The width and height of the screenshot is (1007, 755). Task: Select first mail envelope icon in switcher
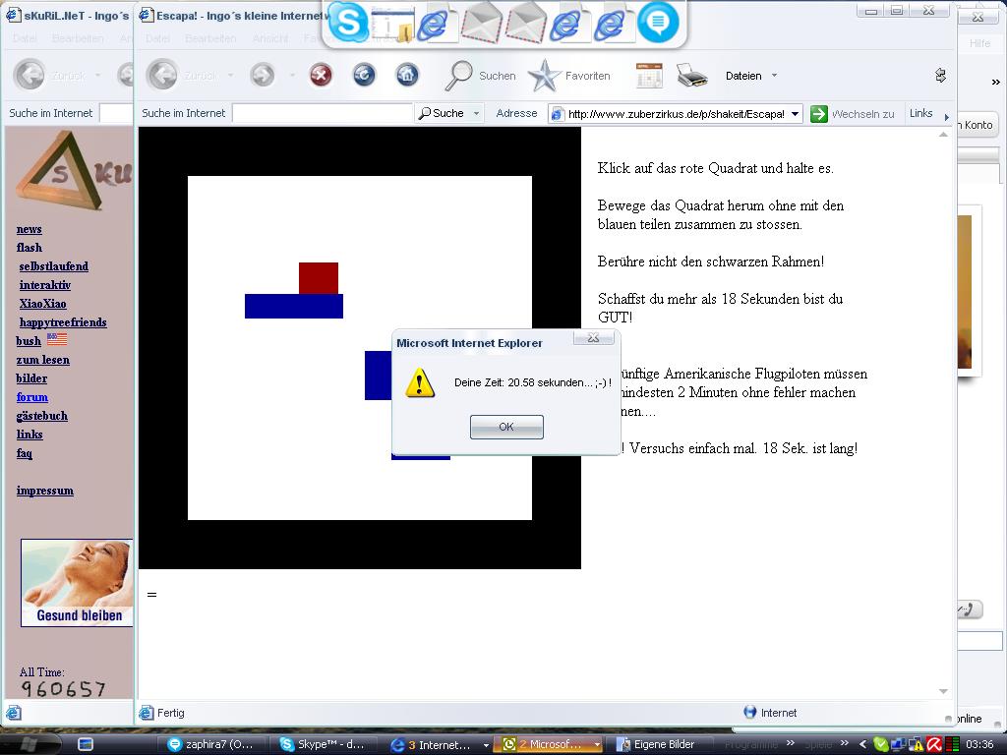click(x=482, y=24)
